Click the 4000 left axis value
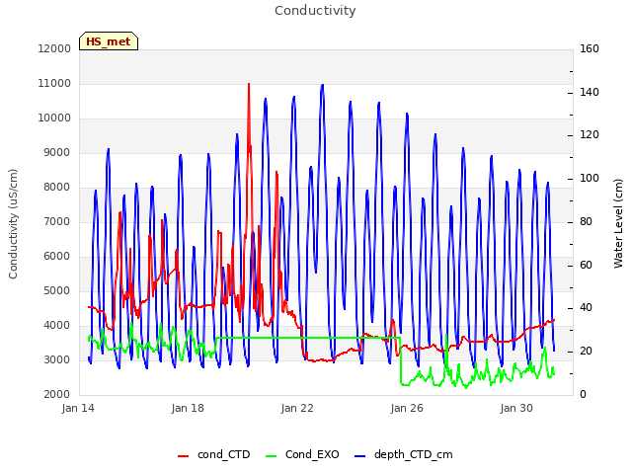Image resolution: width=632 pixels, height=474 pixels. [x=57, y=325]
